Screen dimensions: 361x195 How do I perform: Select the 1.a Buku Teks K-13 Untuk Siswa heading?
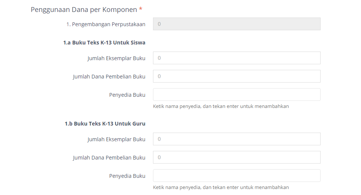click(104, 43)
